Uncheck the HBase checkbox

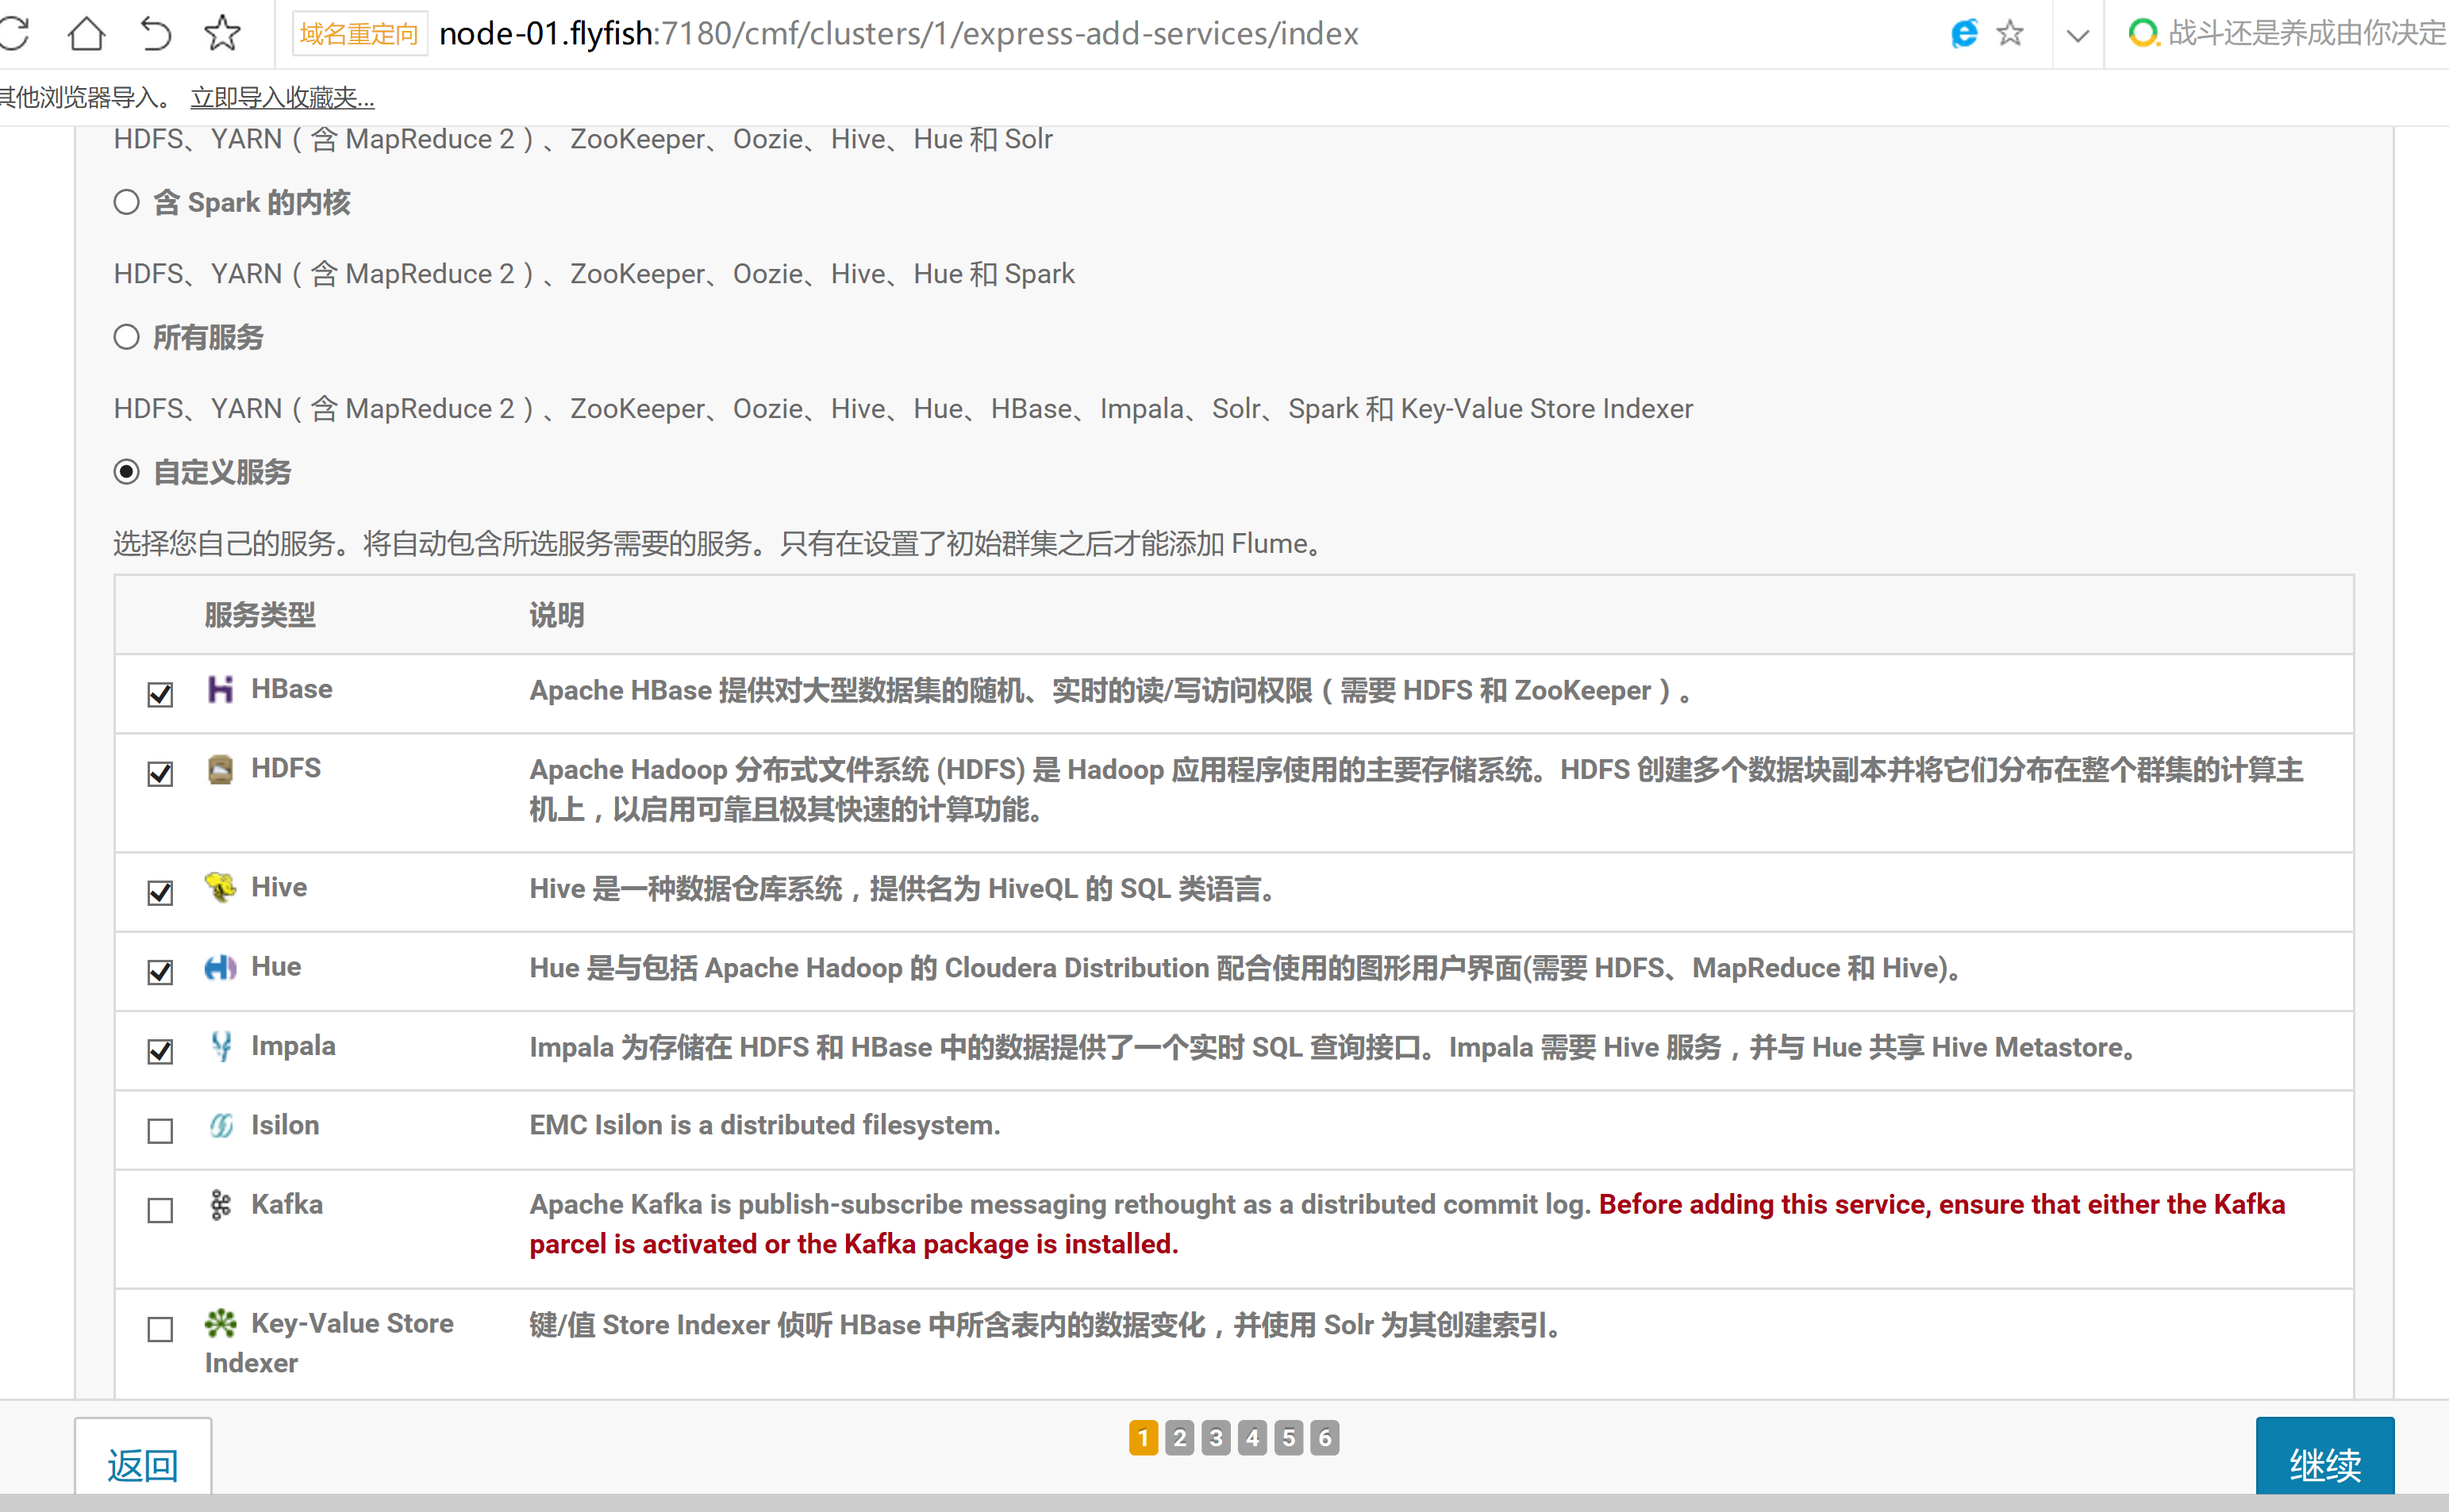tap(160, 694)
